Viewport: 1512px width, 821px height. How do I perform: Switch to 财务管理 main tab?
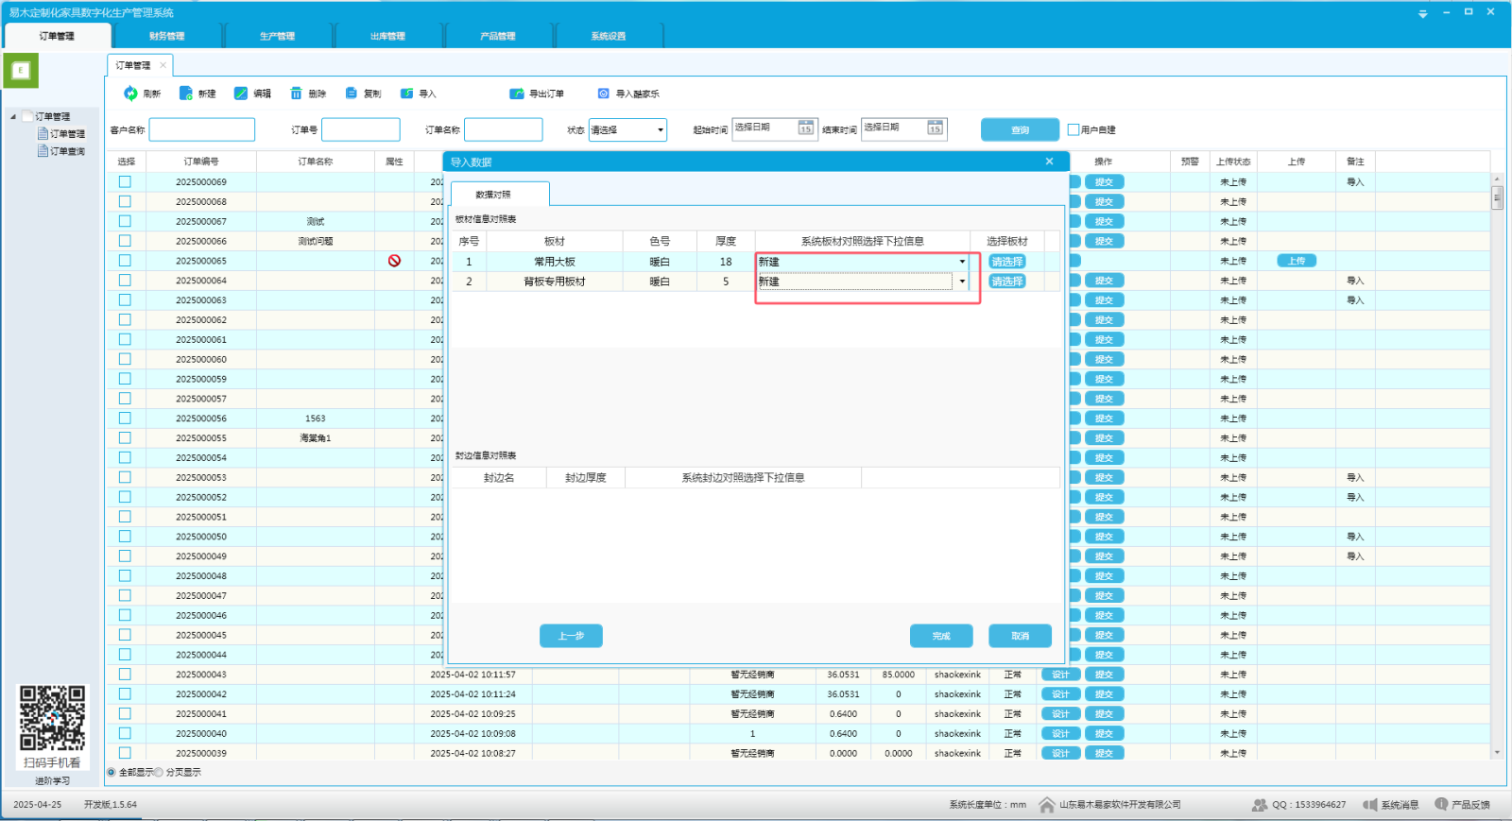click(166, 36)
